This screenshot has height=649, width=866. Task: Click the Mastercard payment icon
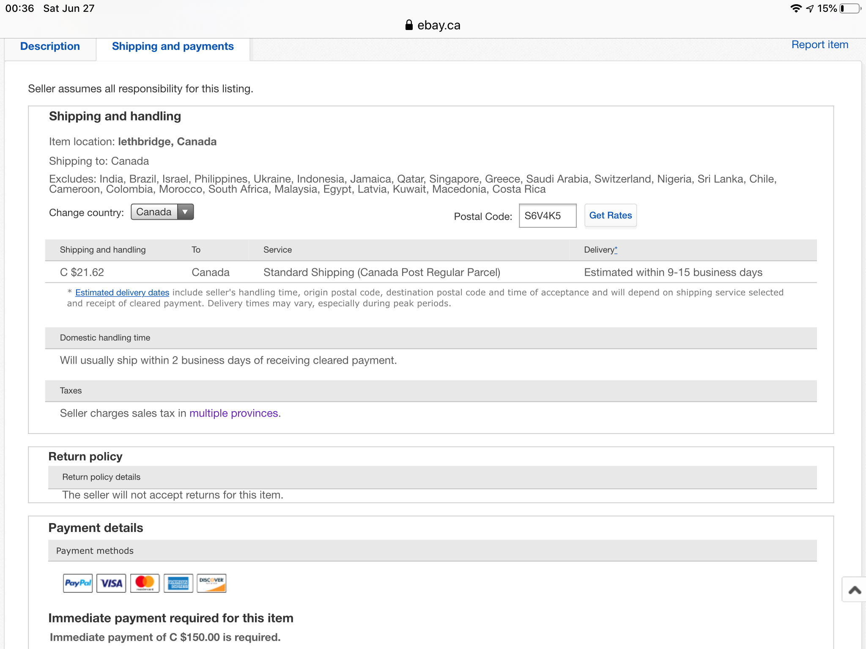click(145, 583)
